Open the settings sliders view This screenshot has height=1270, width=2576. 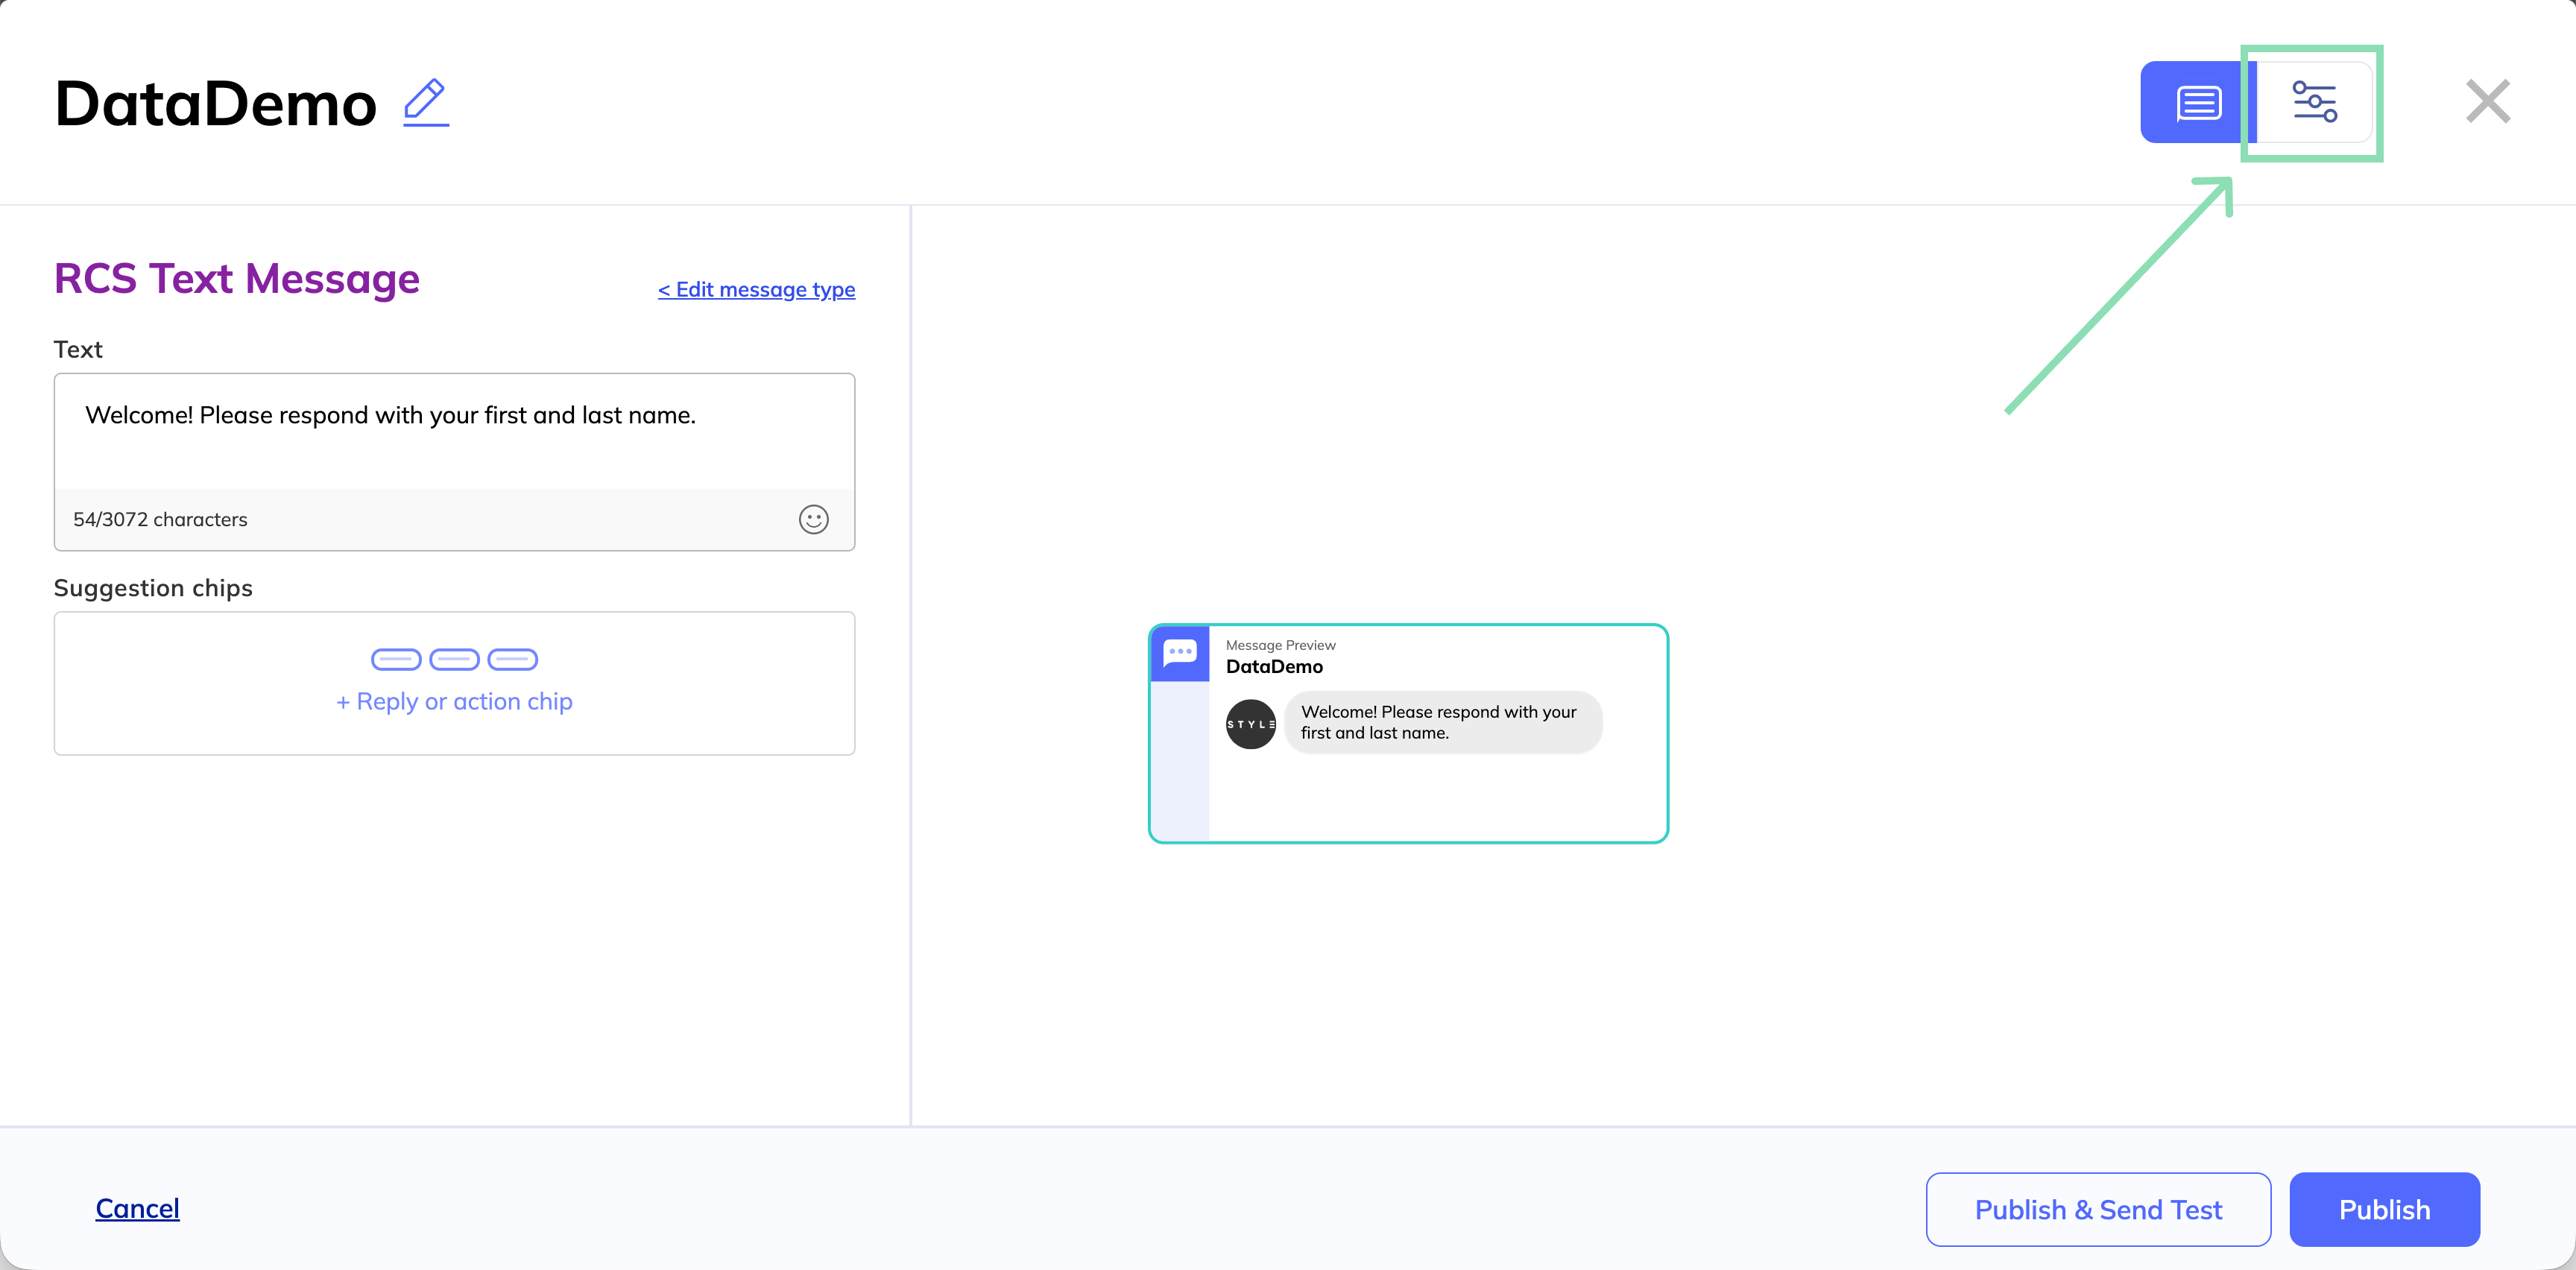pos(2314,102)
